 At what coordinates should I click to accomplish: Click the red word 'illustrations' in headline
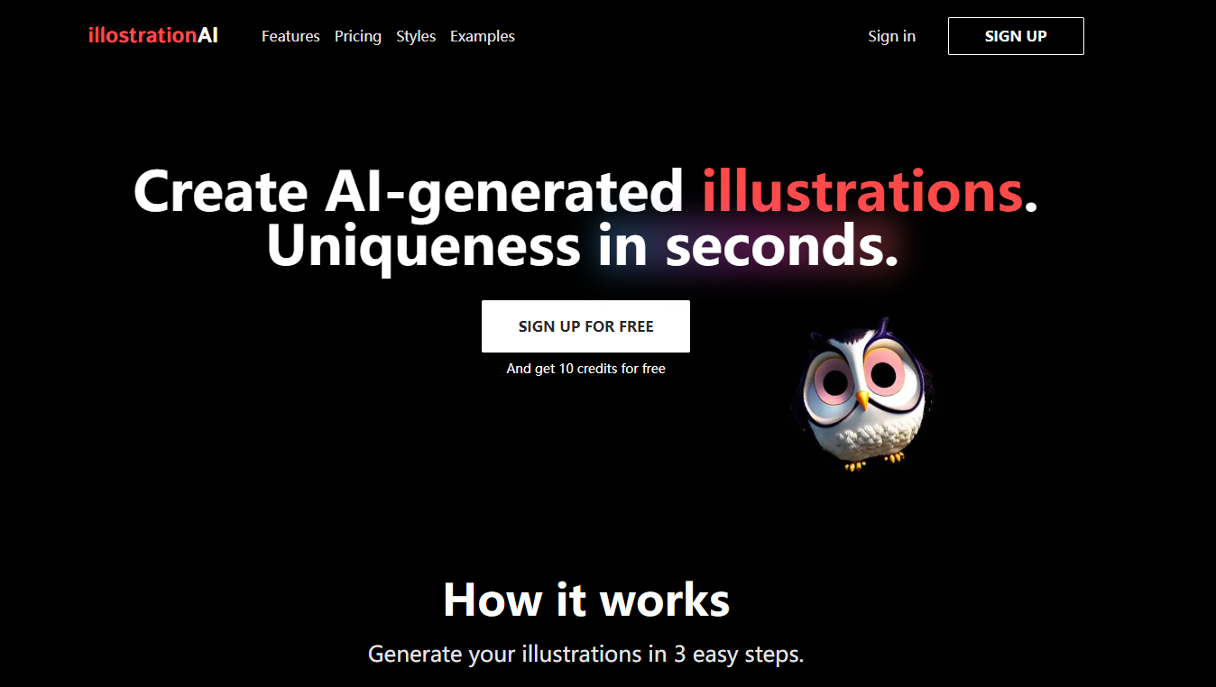[x=863, y=191]
